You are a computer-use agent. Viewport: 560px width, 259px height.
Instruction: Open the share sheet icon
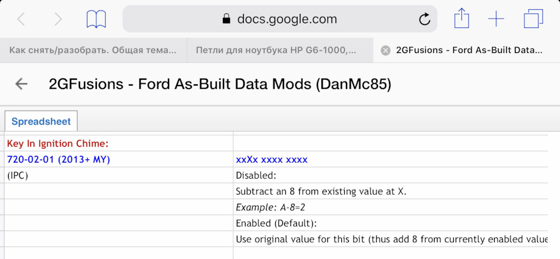click(x=461, y=18)
